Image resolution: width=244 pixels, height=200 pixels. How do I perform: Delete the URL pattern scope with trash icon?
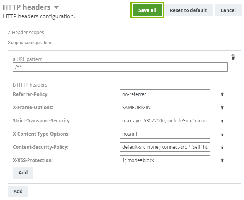(x=233, y=57)
